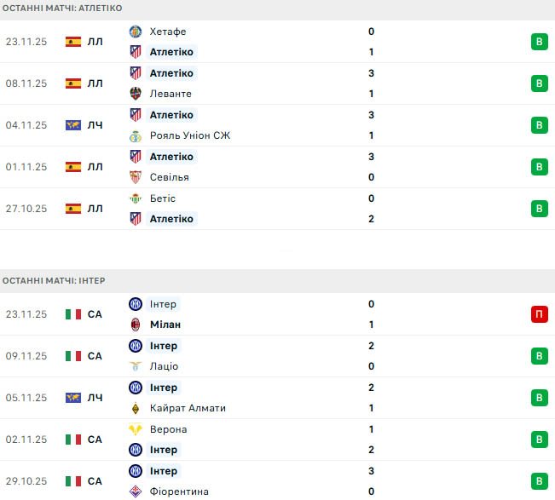Open the Хетафе team link
Image resolution: width=555 pixels, height=500 pixels.
167,32
